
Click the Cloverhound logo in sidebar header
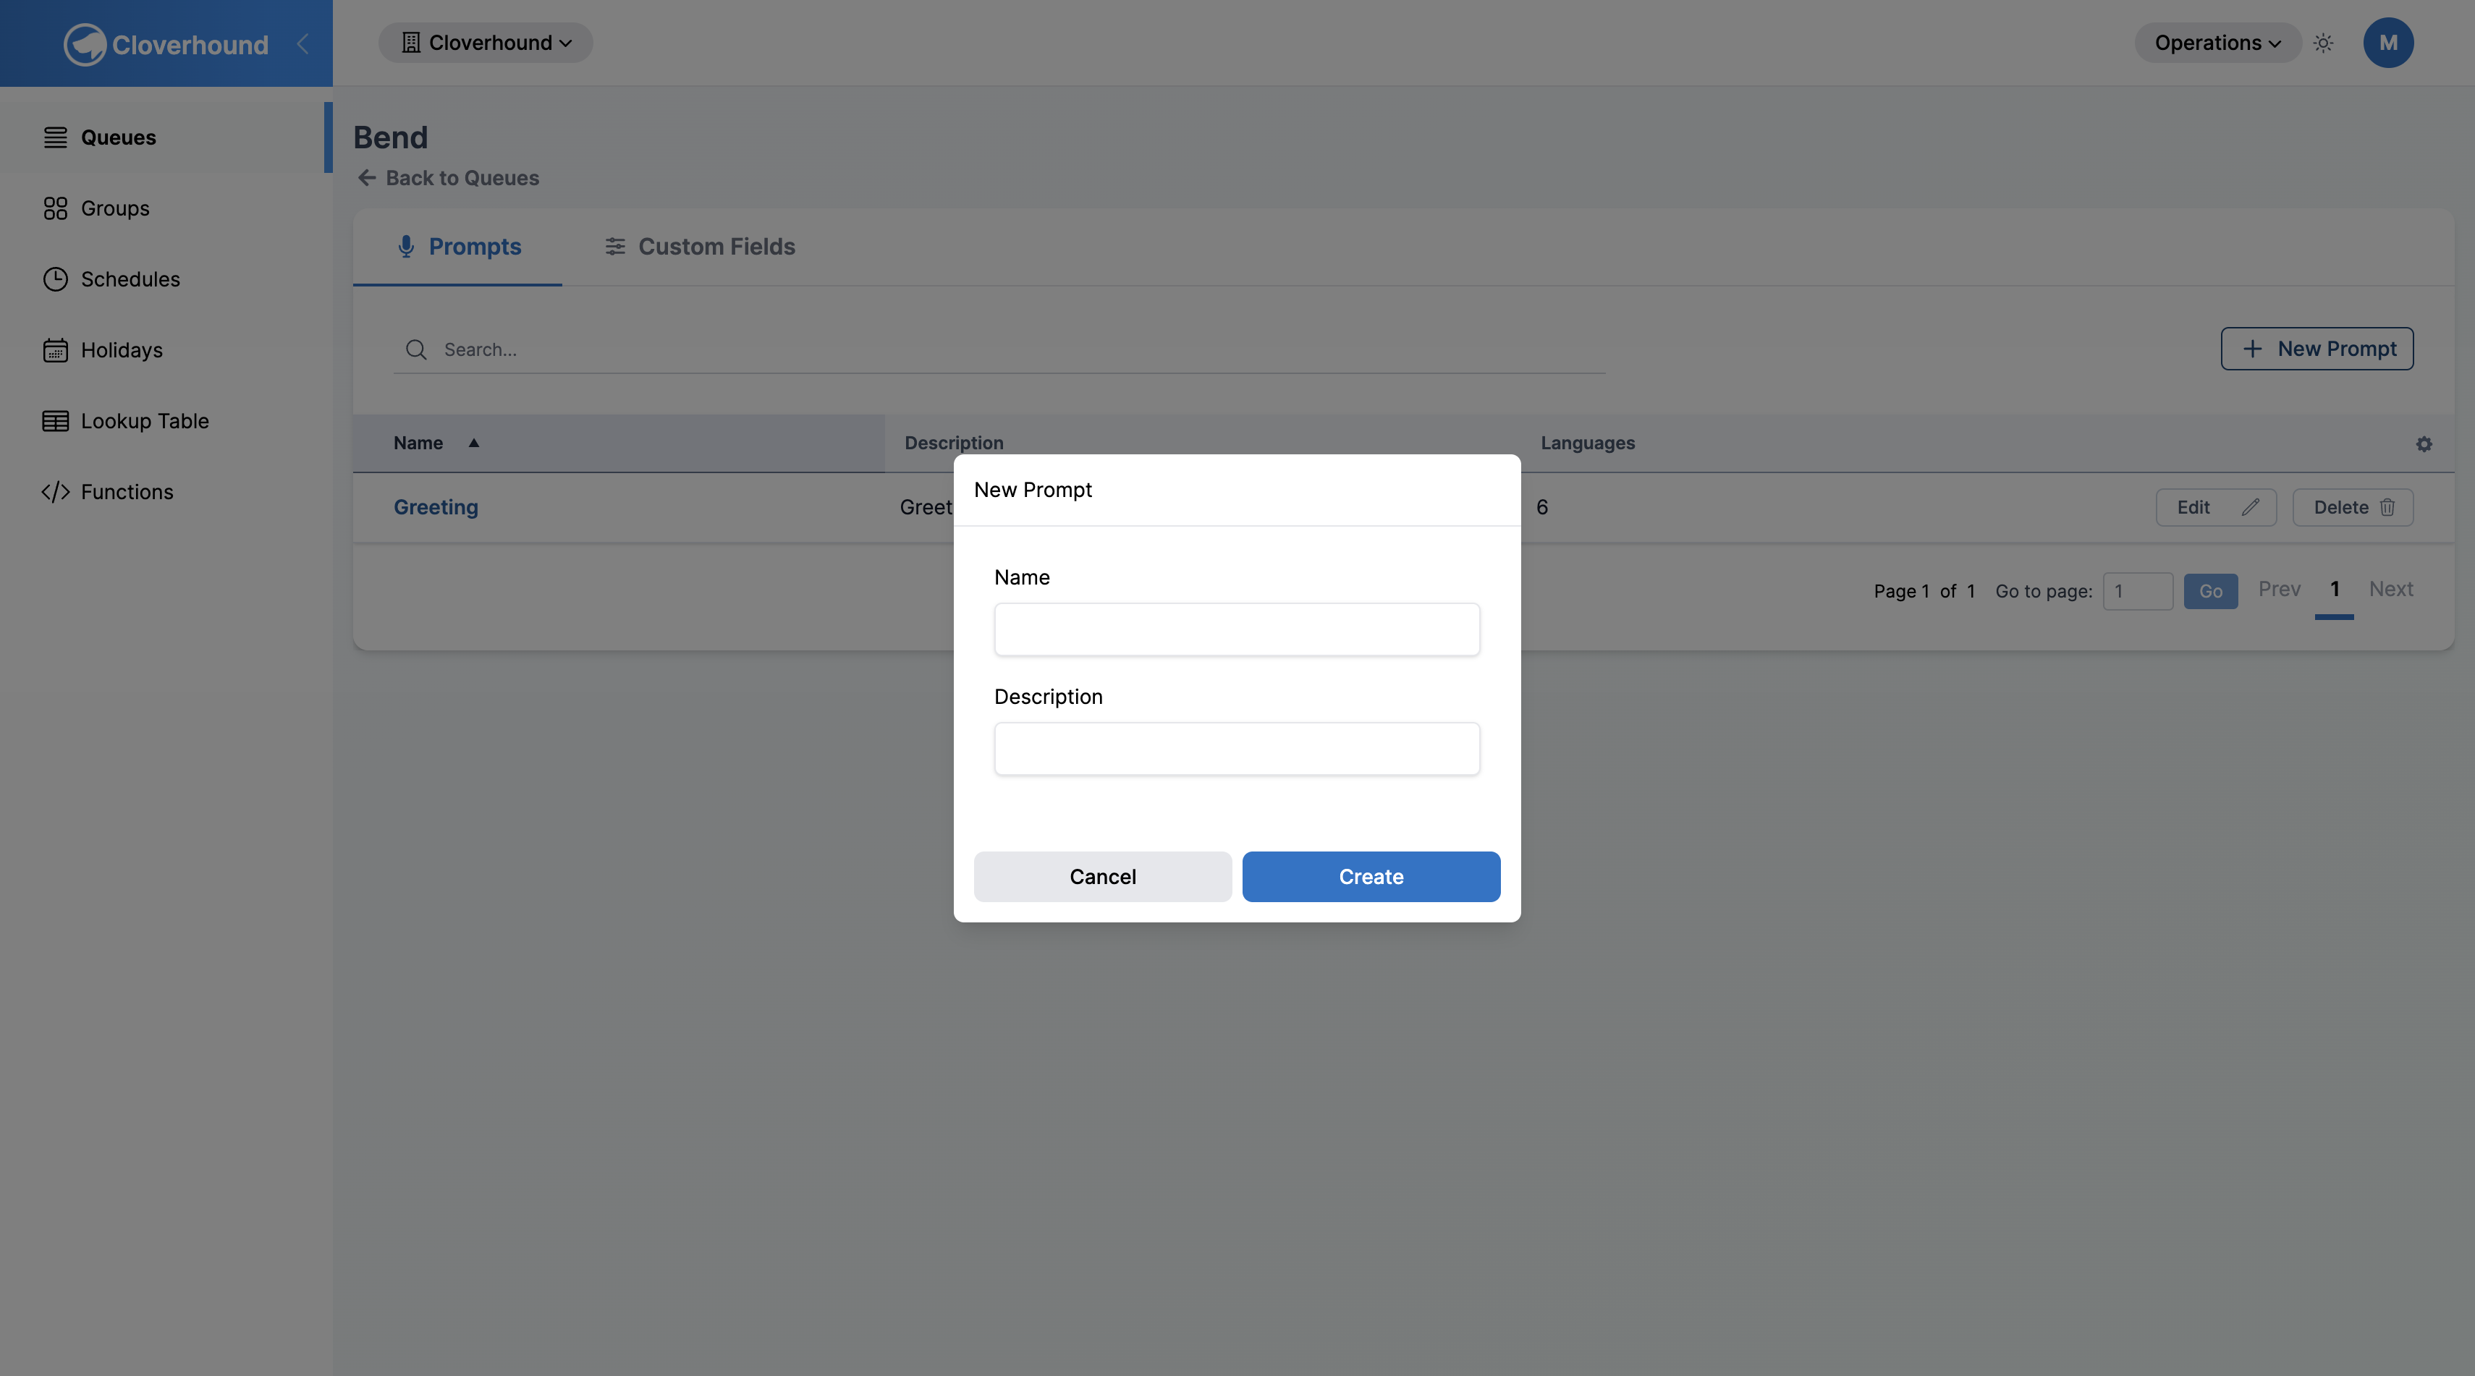(166, 44)
